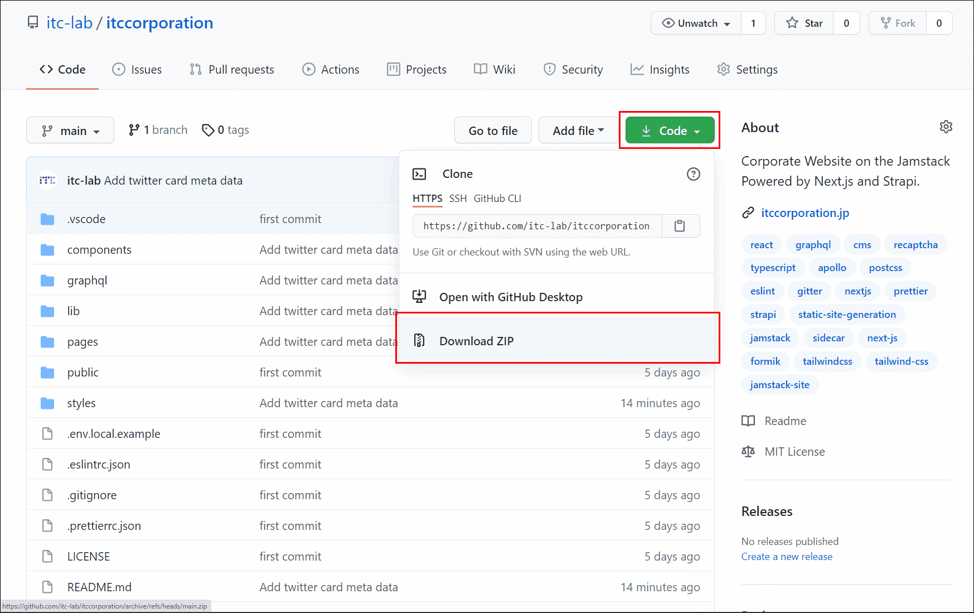974x613 pixels.
Task: Click the link icon beside itccorporation.jp
Action: pyautogui.click(x=748, y=213)
